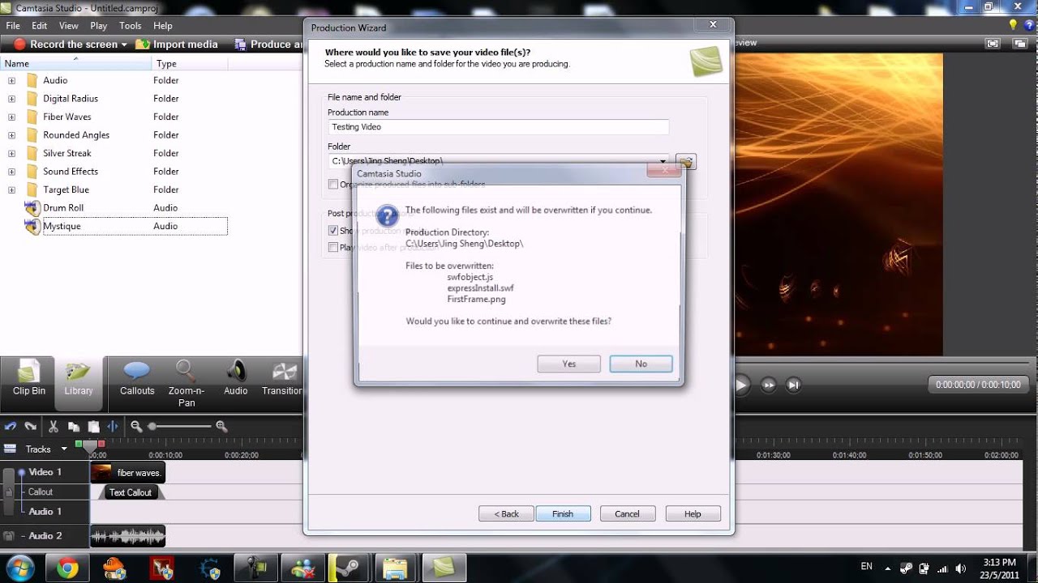Click the timeline zoom out magnifier

[x=136, y=426]
